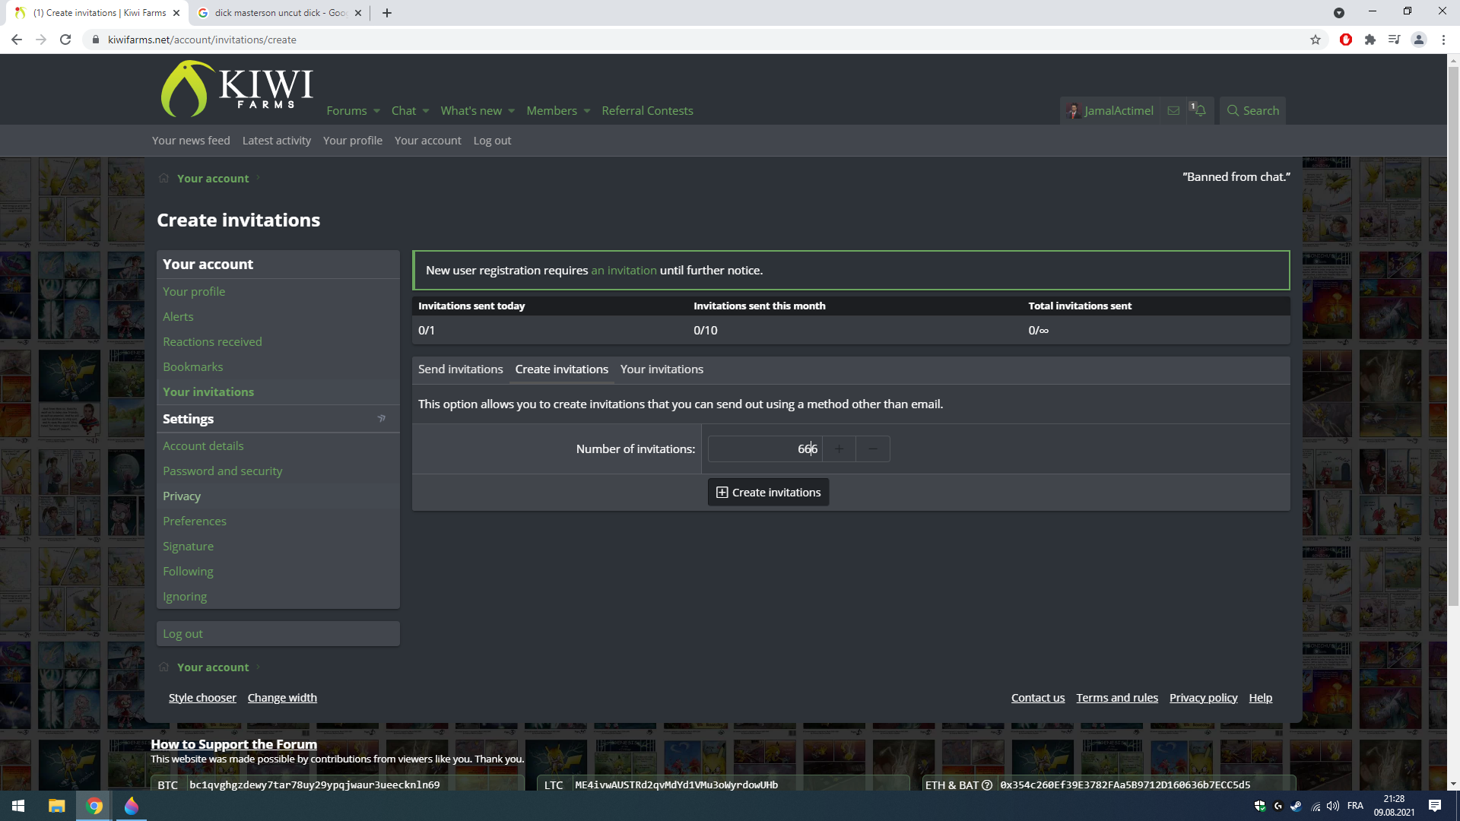Open the browser media controls icon
Viewport: 1460px width, 821px height.
click(1395, 40)
